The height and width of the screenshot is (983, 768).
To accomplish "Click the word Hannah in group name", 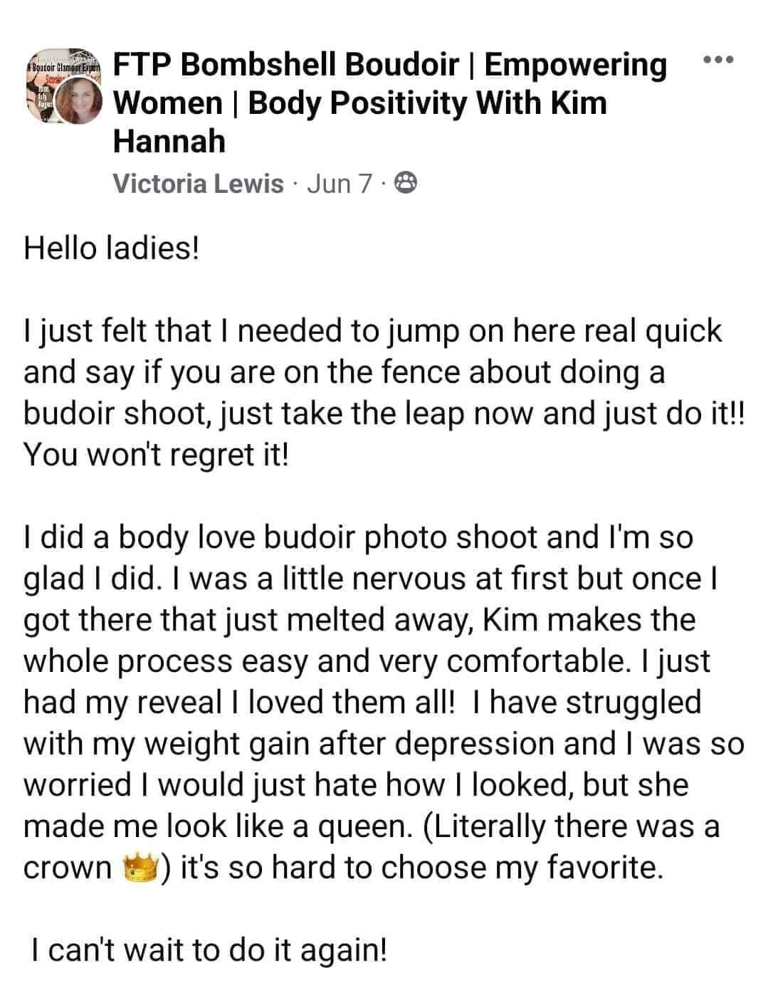I will [x=169, y=141].
